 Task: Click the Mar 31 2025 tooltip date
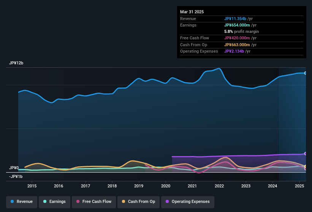click(x=192, y=12)
